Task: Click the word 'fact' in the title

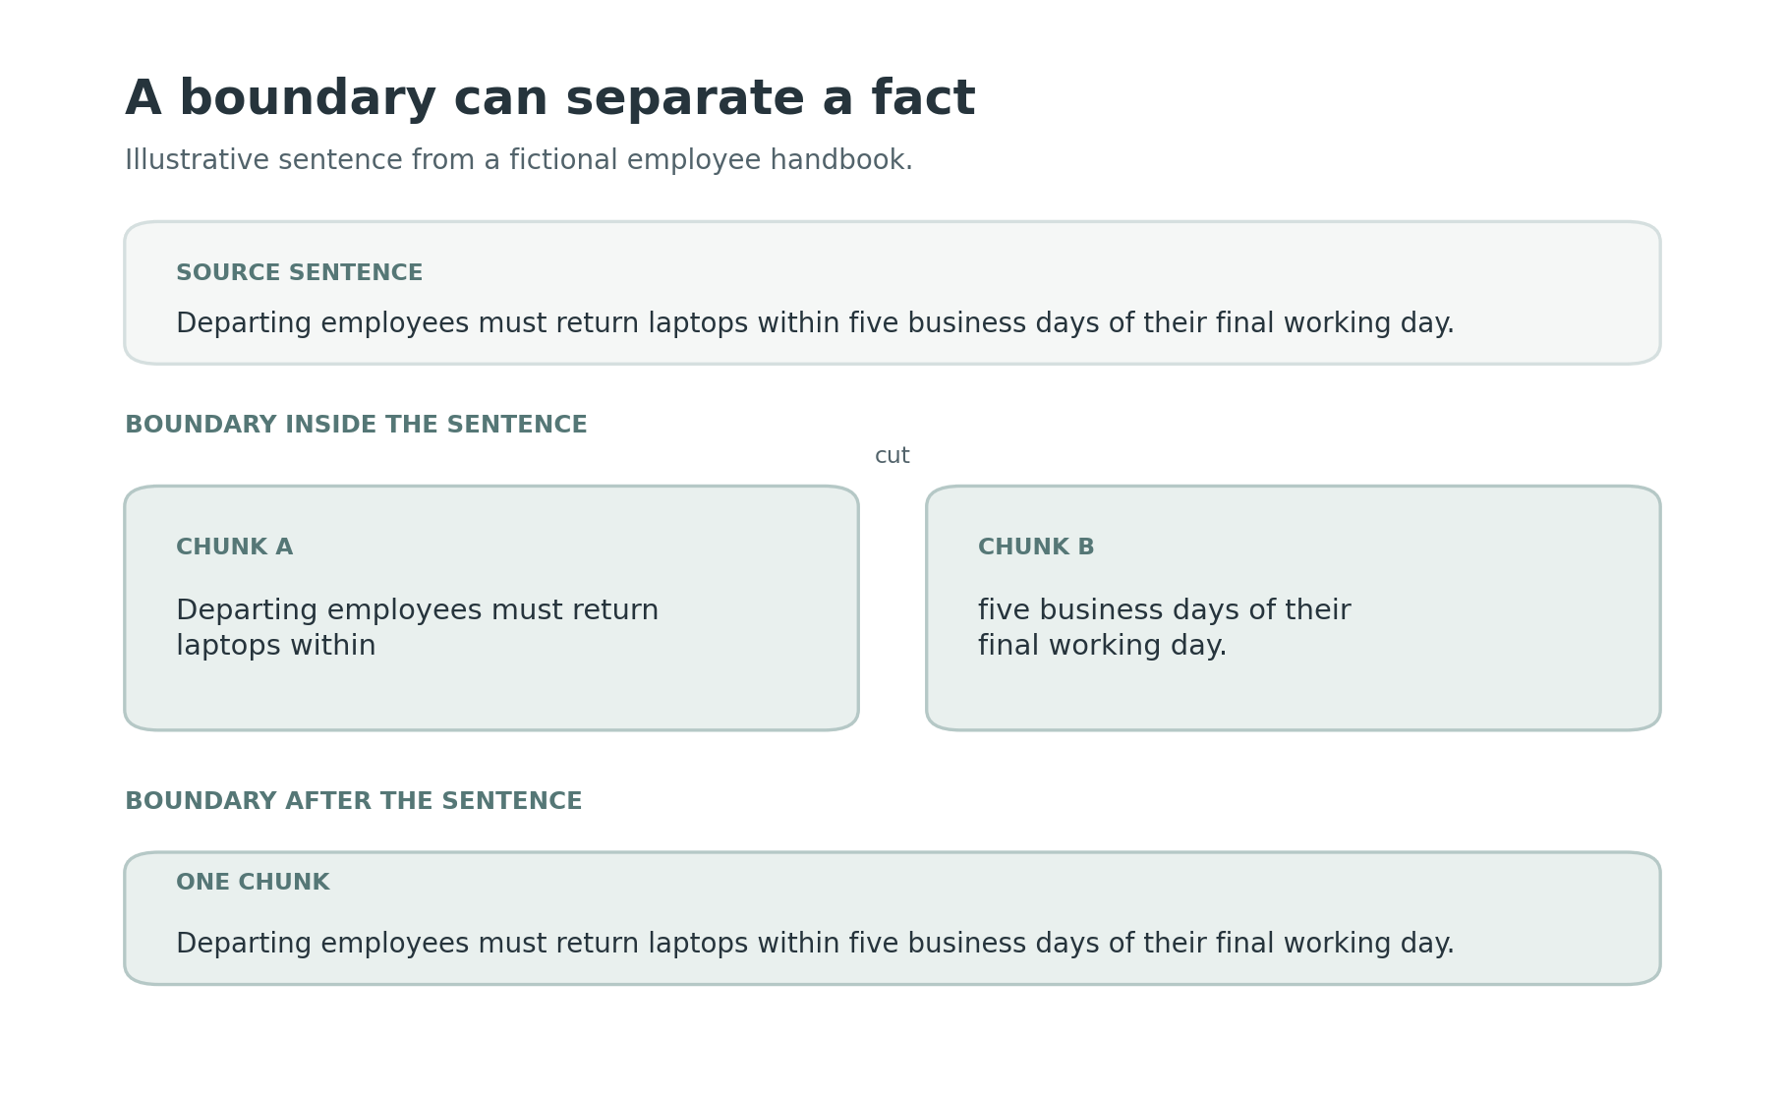Action: (923, 99)
